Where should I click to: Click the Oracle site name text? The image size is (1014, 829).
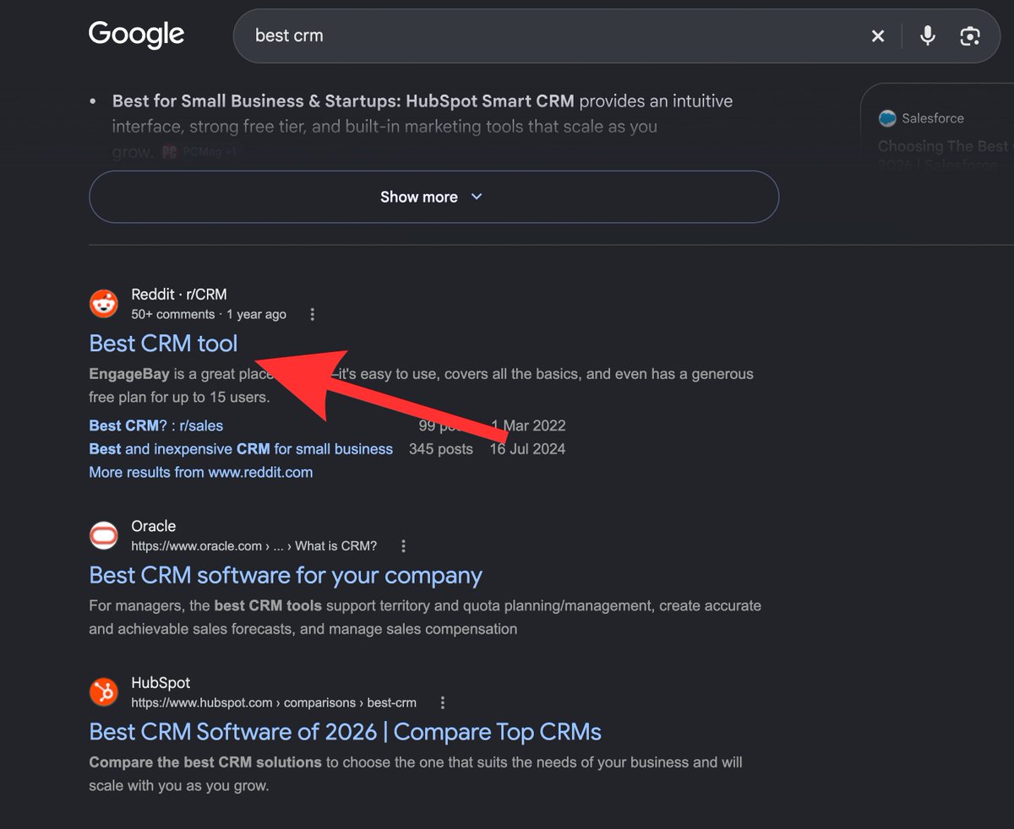(x=154, y=526)
